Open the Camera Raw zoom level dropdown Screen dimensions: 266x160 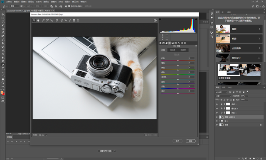pos(46,135)
